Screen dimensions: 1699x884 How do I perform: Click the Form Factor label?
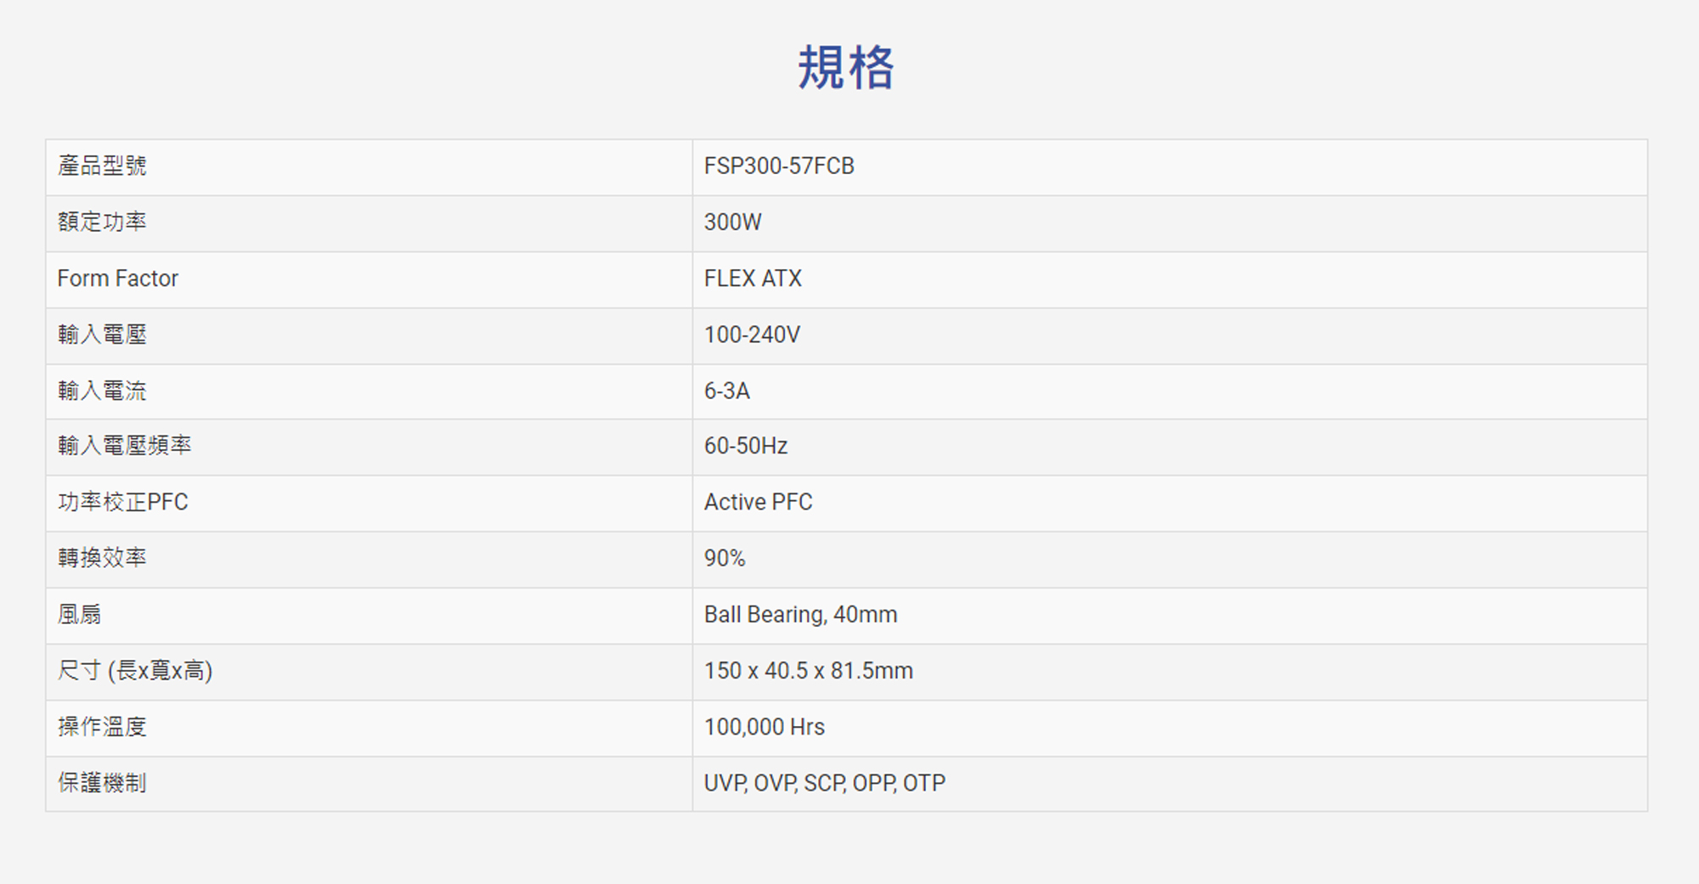[x=117, y=279]
